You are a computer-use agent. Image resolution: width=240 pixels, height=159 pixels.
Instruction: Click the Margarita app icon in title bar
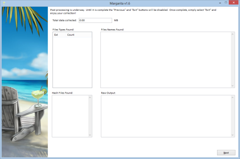[x=4, y=3]
